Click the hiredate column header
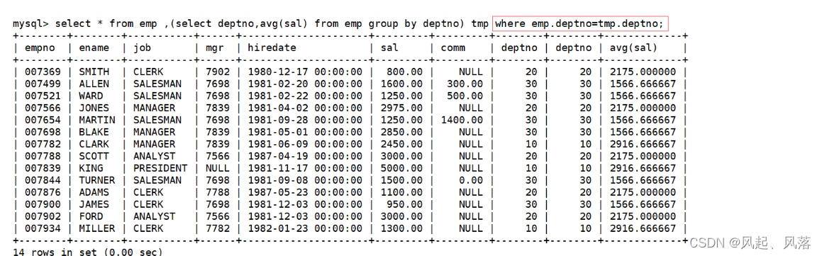The height and width of the screenshot is (256, 822). pos(272,48)
